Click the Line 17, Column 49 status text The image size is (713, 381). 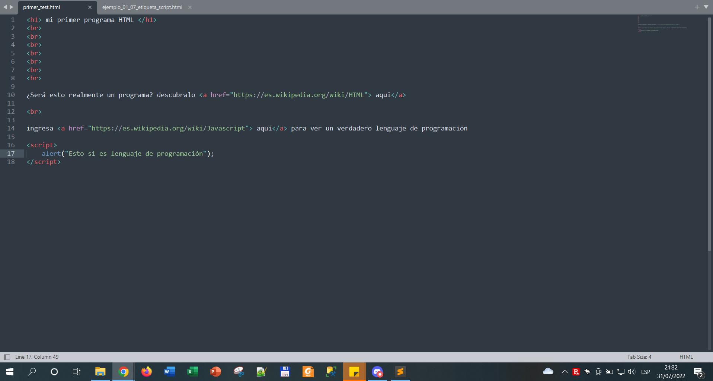coord(37,357)
